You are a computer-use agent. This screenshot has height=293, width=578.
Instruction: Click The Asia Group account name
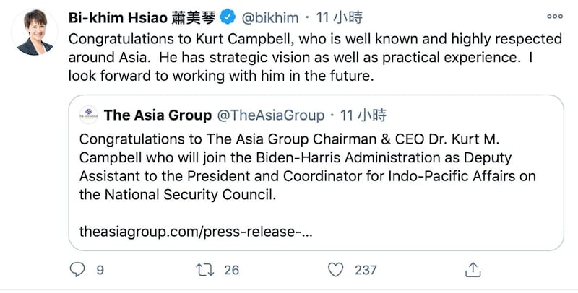coord(158,114)
